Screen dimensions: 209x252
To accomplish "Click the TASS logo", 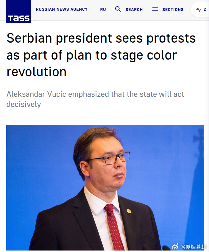I will click(18, 12).
